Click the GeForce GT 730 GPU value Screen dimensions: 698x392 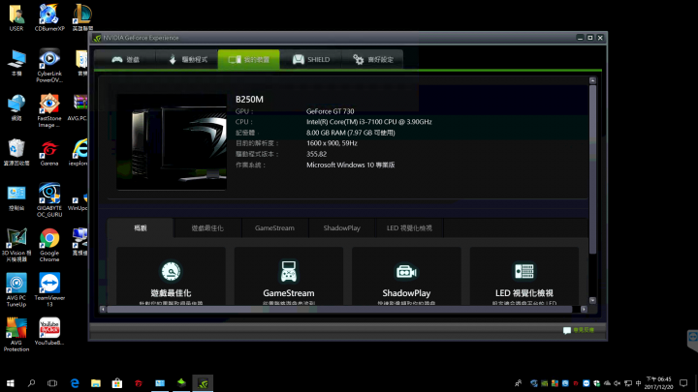330,111
